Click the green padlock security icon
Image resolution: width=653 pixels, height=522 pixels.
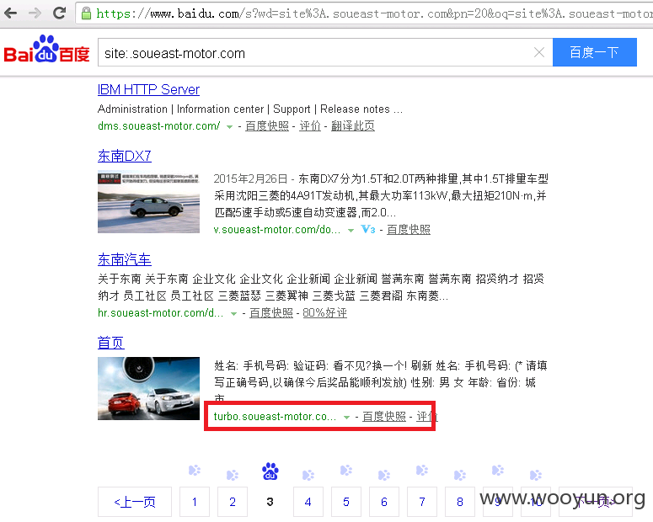(86, 13)
